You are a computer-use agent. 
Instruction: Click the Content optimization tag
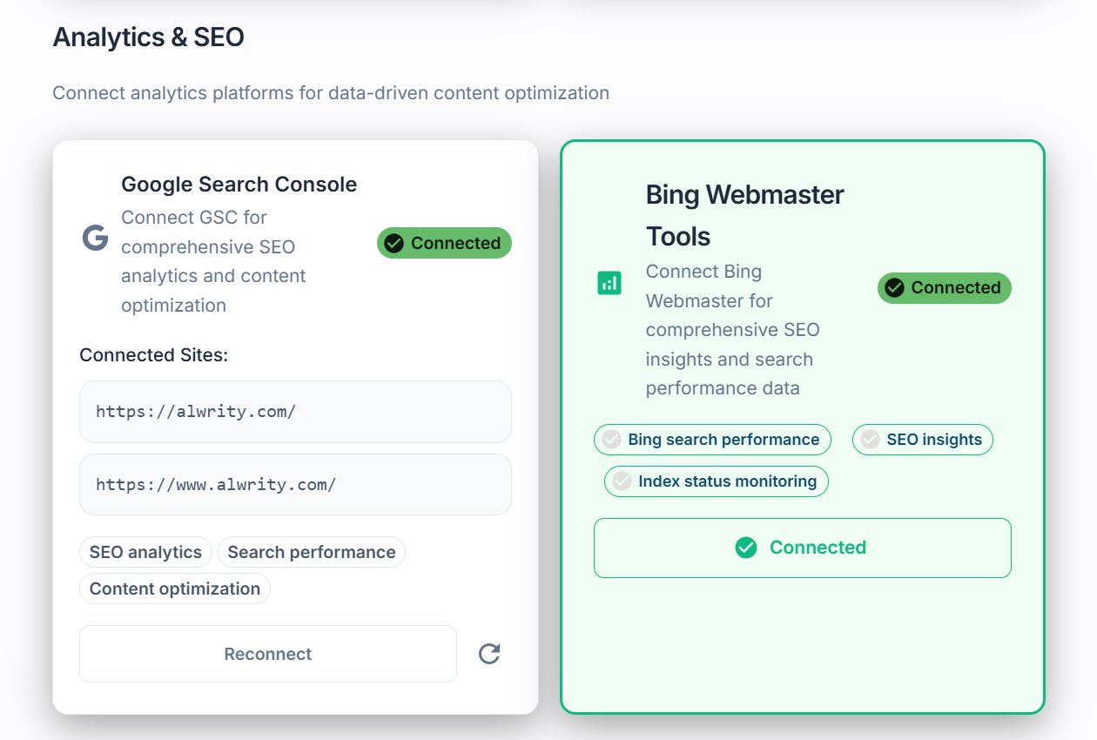pos(175,589)
